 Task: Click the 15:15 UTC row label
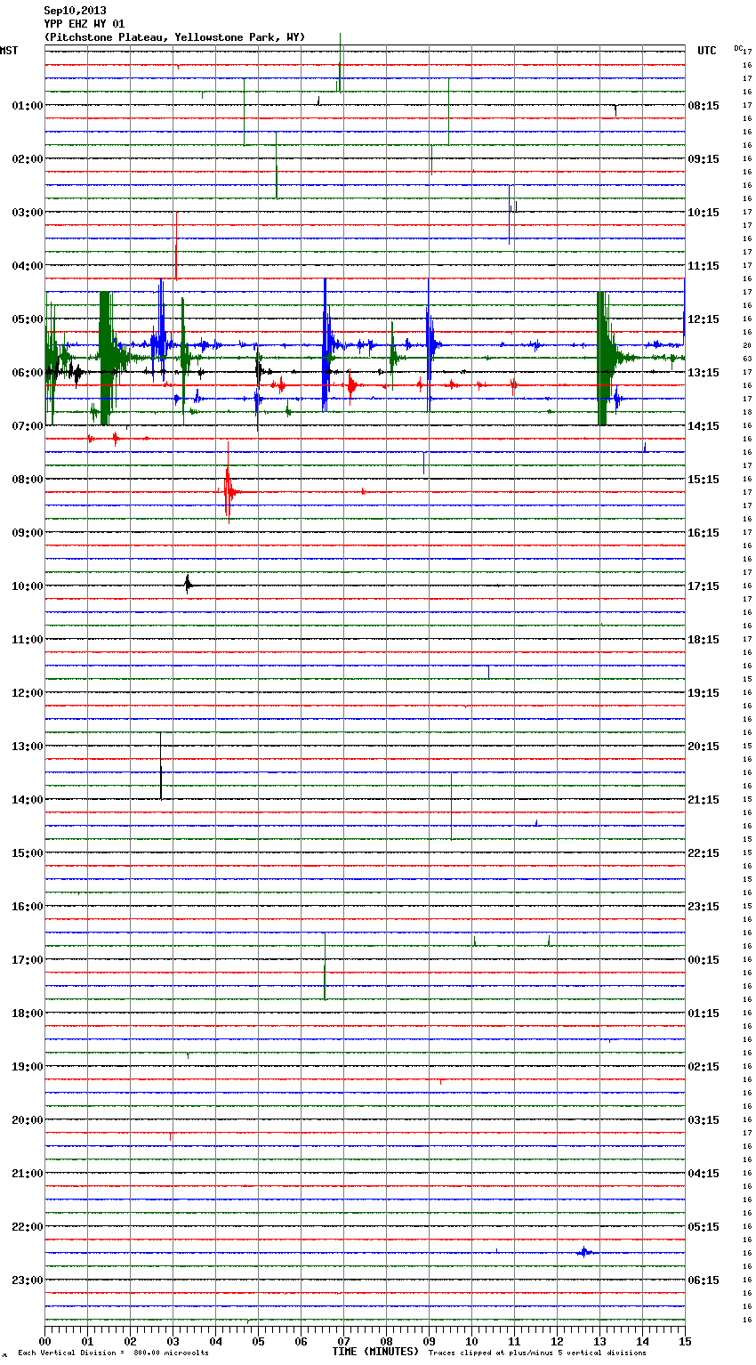(x=704, y=479)
